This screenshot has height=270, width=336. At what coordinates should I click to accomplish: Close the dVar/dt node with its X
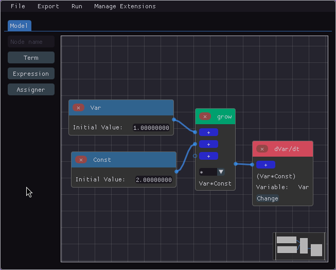click(x=262, y=149)
